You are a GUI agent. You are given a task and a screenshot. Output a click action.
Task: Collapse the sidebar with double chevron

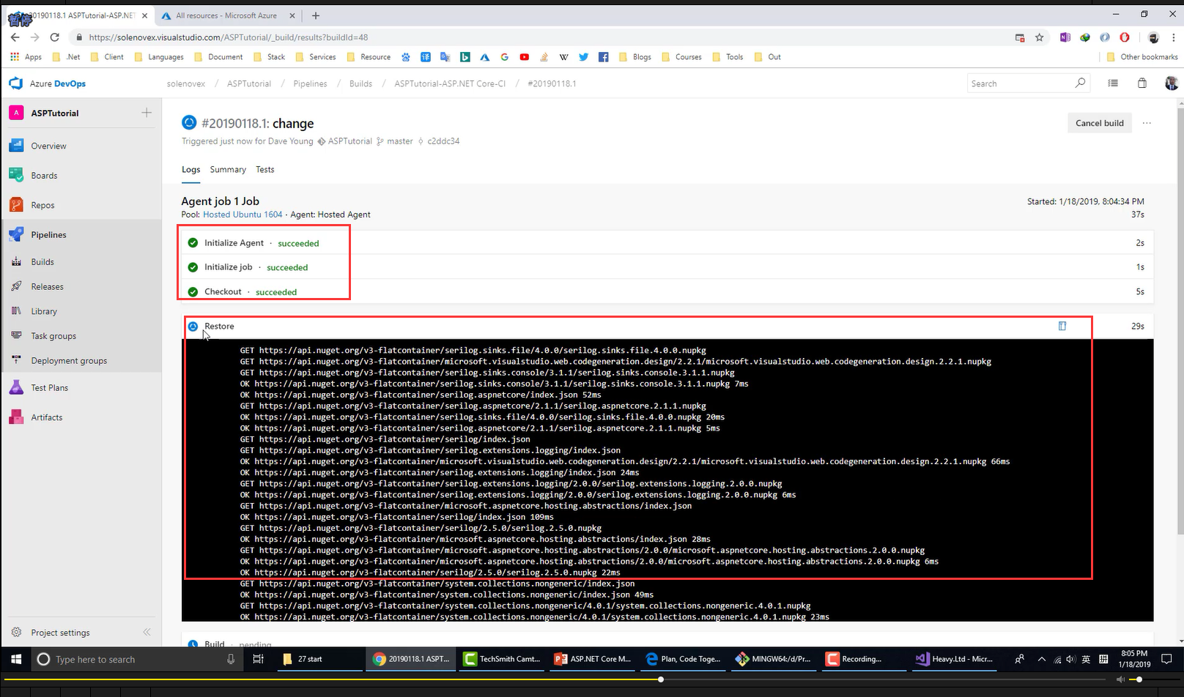click(x=147, y=632)
